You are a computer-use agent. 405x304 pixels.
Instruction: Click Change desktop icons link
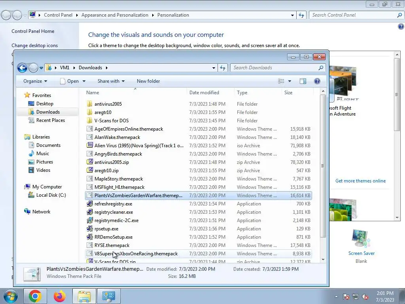(x=35, y=46)
